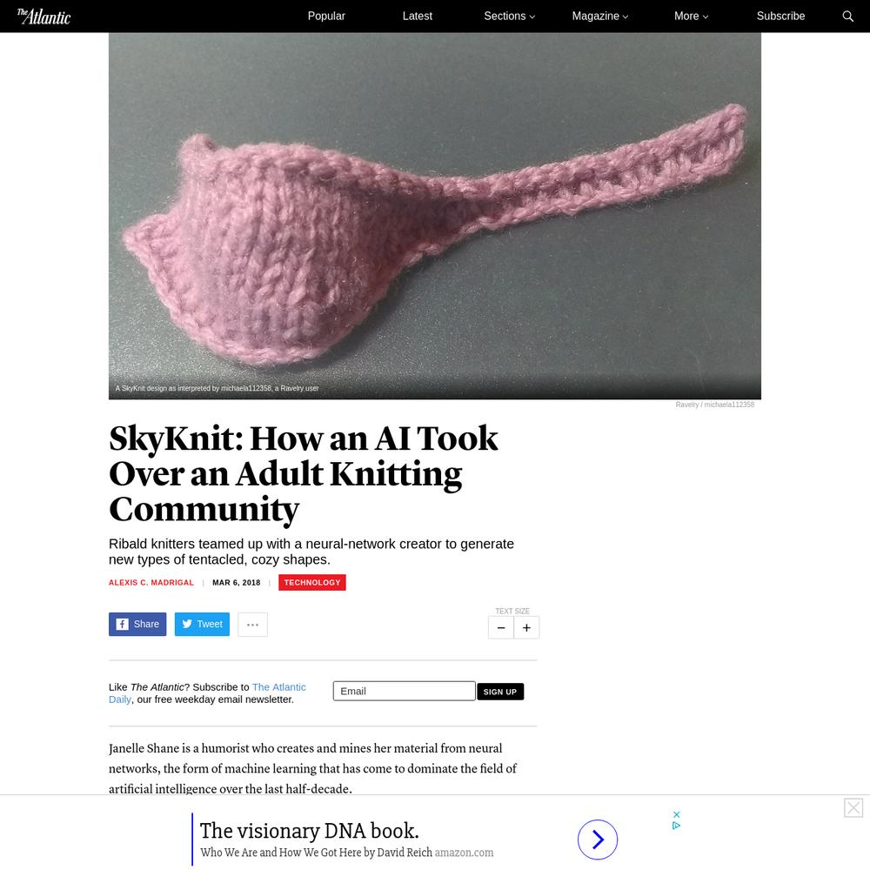Image resolution: width=870 pixels, height=870 pixels.
Task: Go to Popular page
Action: point(326,16)
